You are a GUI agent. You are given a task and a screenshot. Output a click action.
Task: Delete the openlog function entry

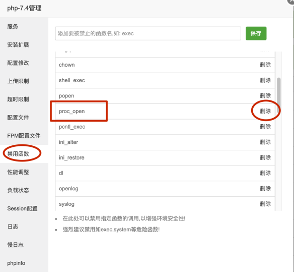coord(265,189)
